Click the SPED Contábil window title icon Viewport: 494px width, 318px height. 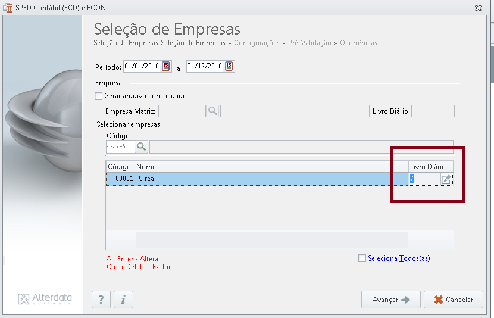[8, 8]
